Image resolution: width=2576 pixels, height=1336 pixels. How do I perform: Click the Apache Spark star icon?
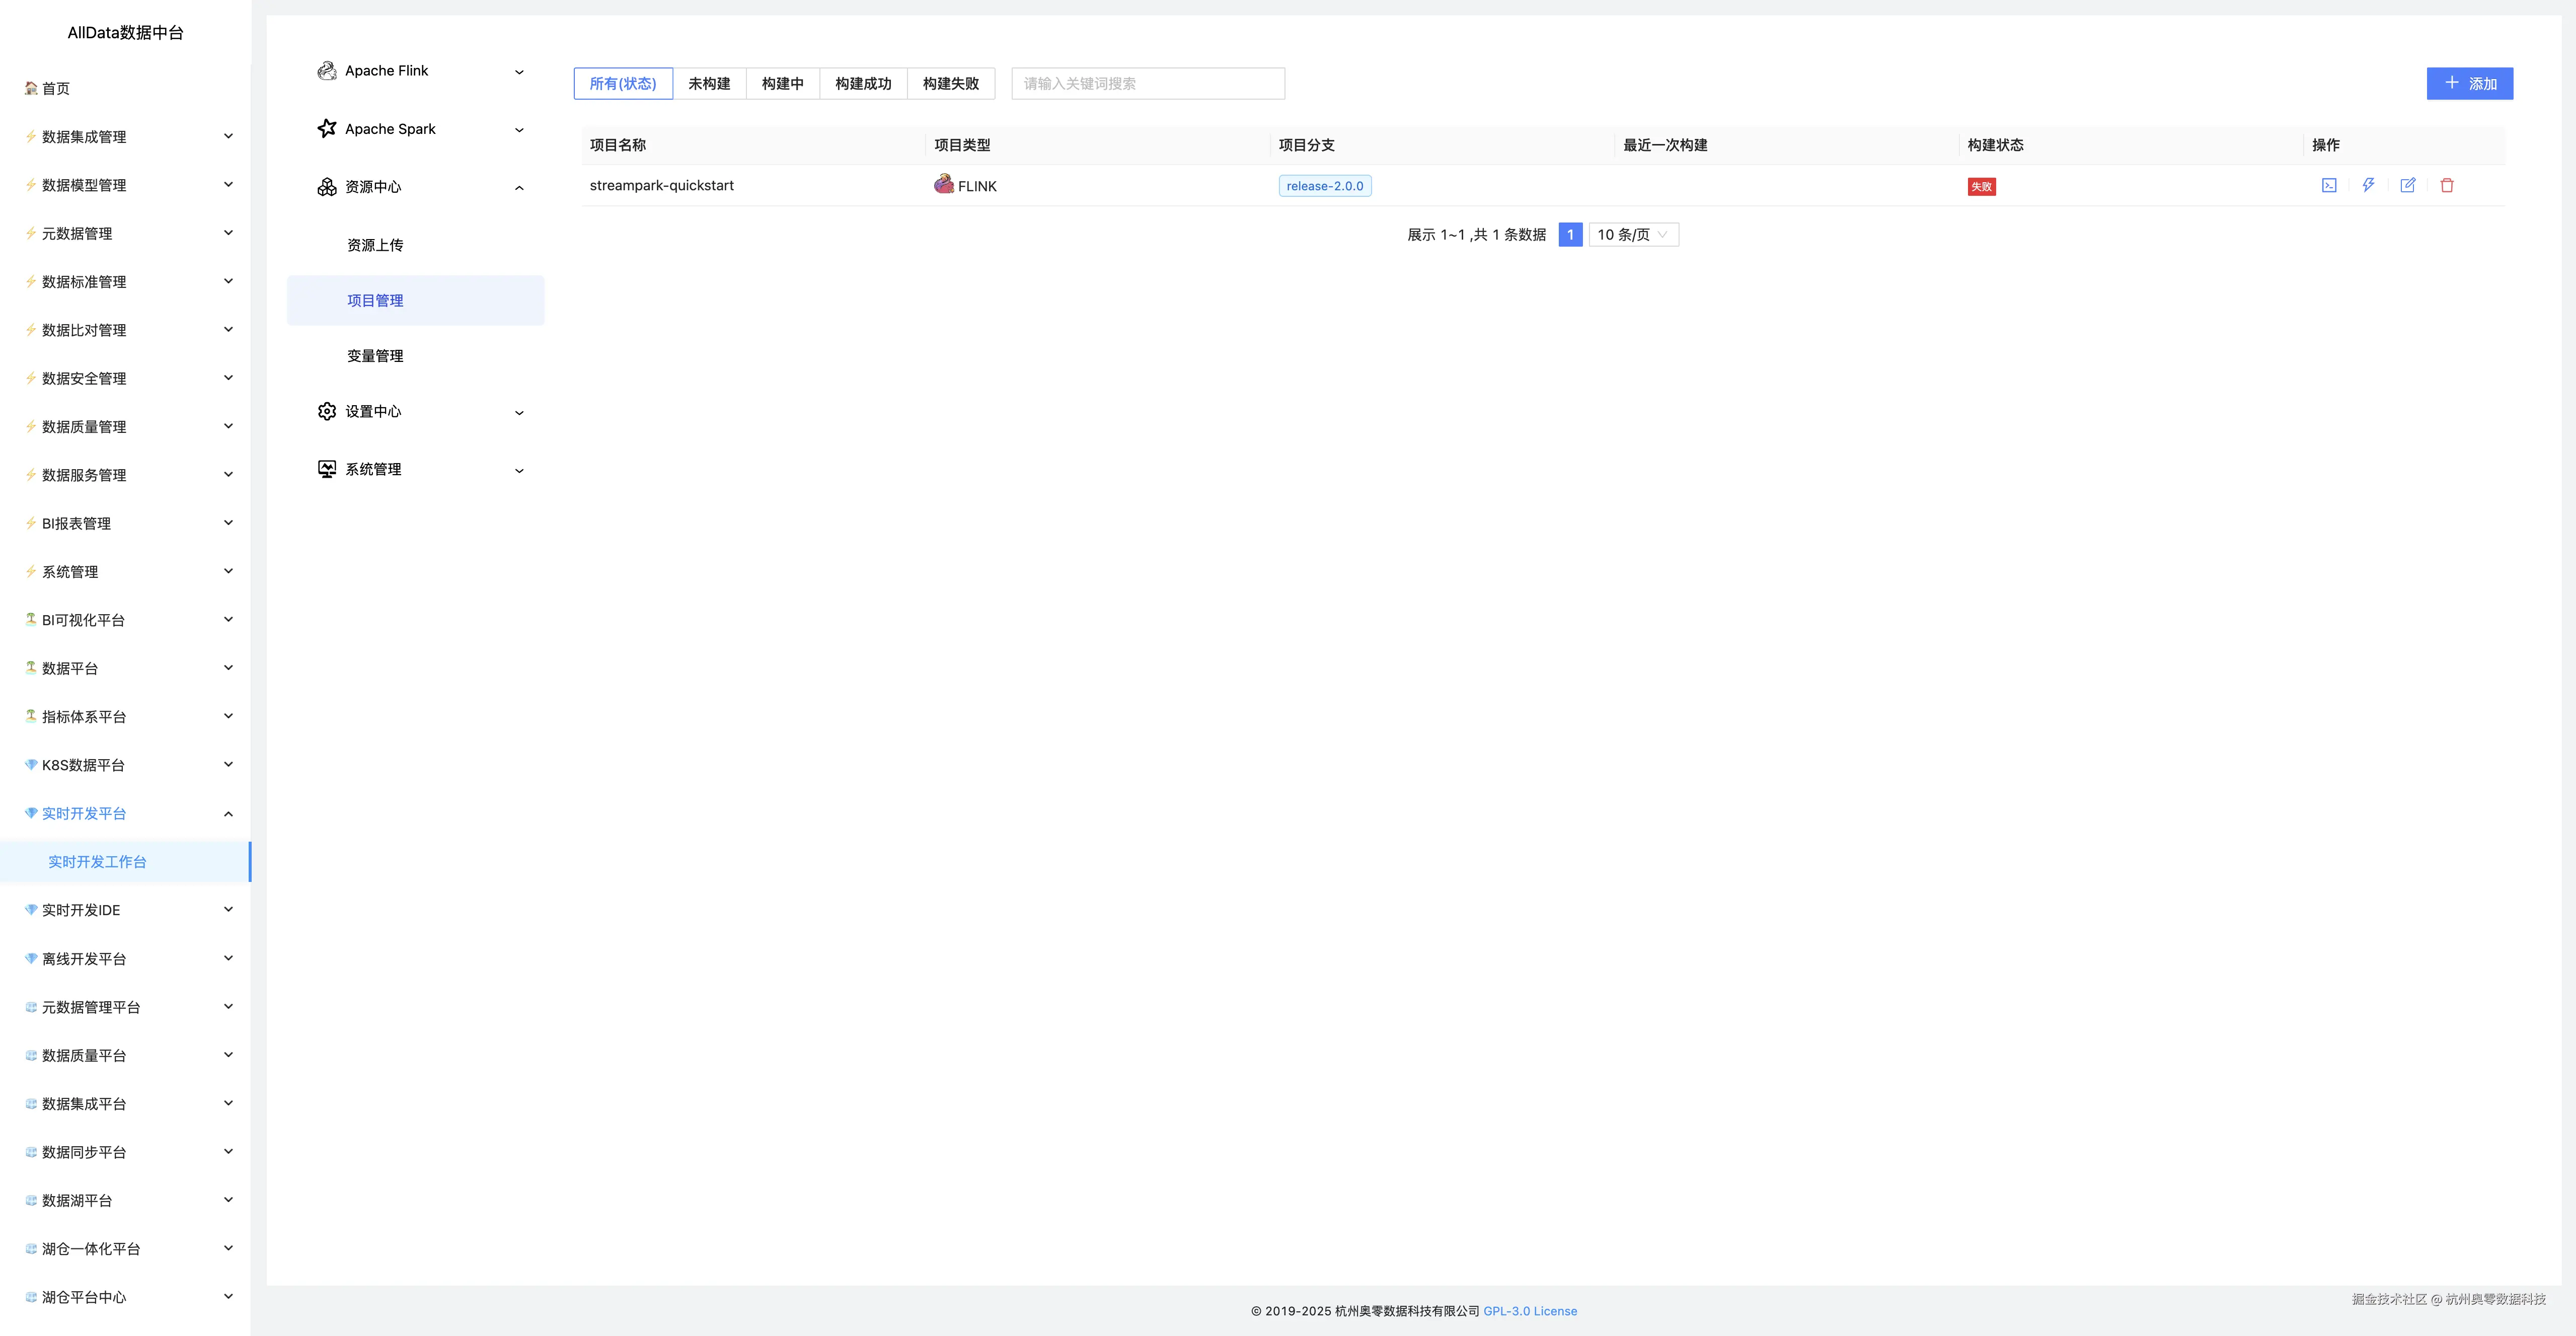(x=326, y=128)
